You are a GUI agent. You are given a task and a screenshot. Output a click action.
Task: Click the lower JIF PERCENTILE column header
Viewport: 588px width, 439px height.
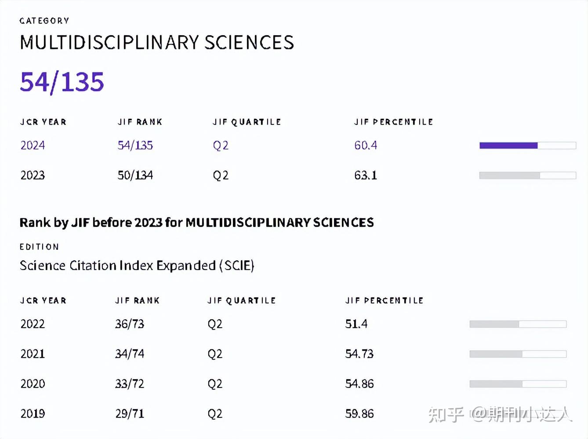384,300
